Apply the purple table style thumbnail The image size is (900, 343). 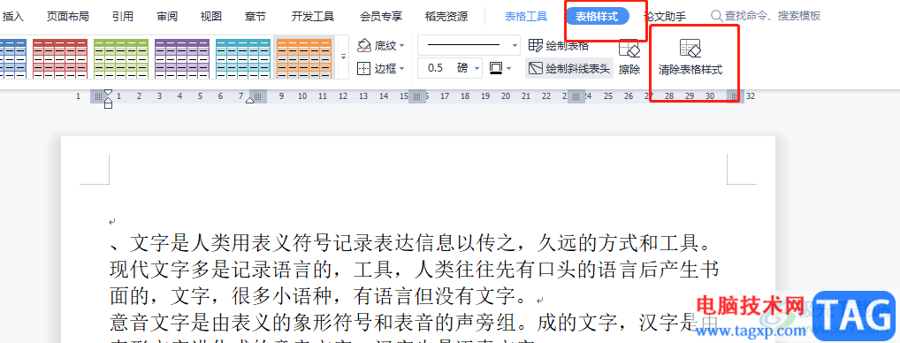coord(182,57)
